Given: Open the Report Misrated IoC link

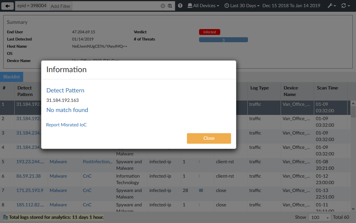Looking at the screenshot, I should (x=66, y=125).
